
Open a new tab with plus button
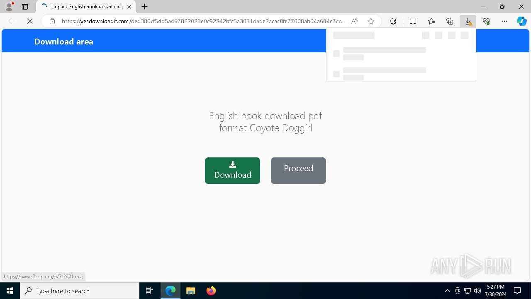pos(144,7)
